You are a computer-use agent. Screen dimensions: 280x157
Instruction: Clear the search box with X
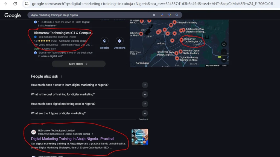(x=154, y=15)
